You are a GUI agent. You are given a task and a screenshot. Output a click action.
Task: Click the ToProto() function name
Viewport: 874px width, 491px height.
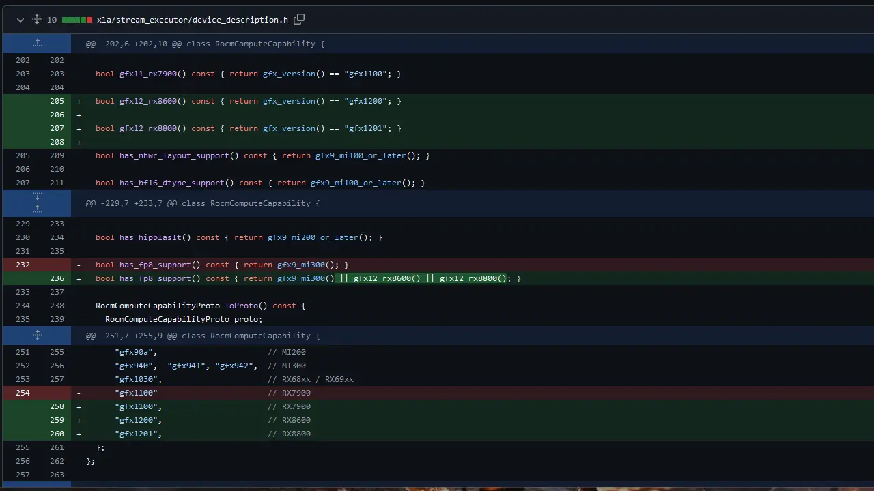click(246, 306)
